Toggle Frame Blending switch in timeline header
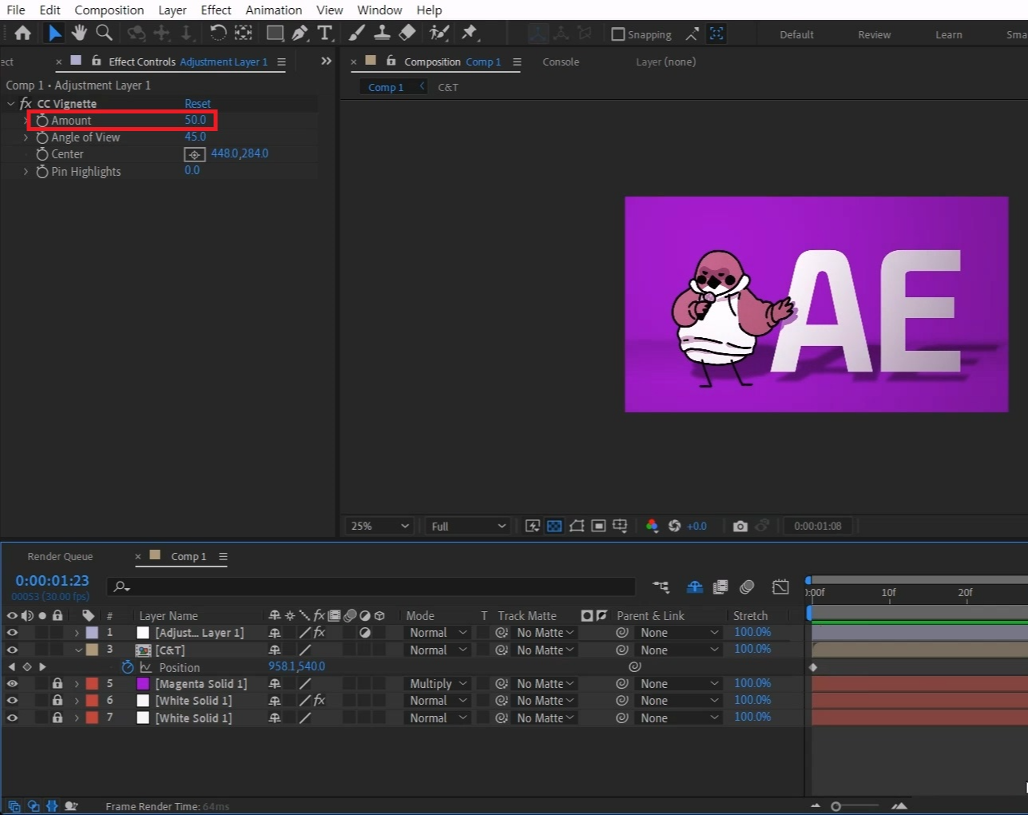1028x815 pixels. pos(720,587)
